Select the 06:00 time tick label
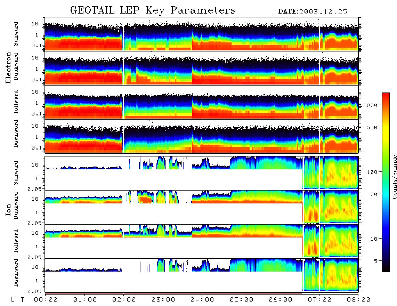 pyautogui.click(x=281, y=300)
